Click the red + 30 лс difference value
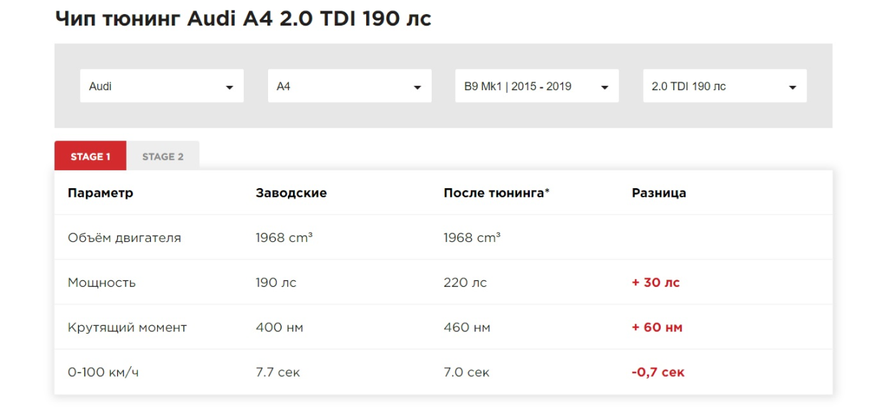The width and height of the screenshot is (896, 411). click(x=655, y=283)
